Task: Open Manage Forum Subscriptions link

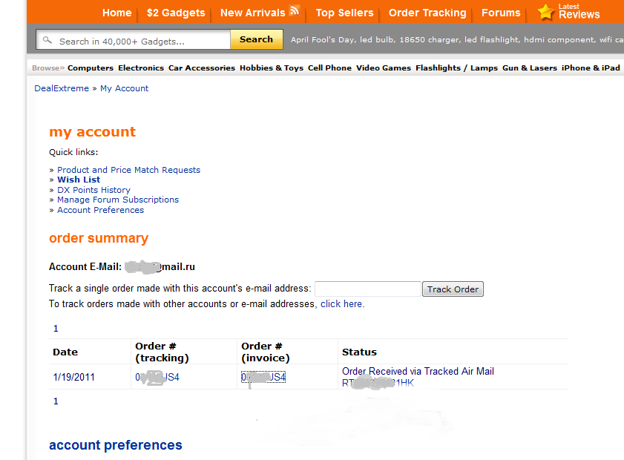Action: tap(118, 200)
